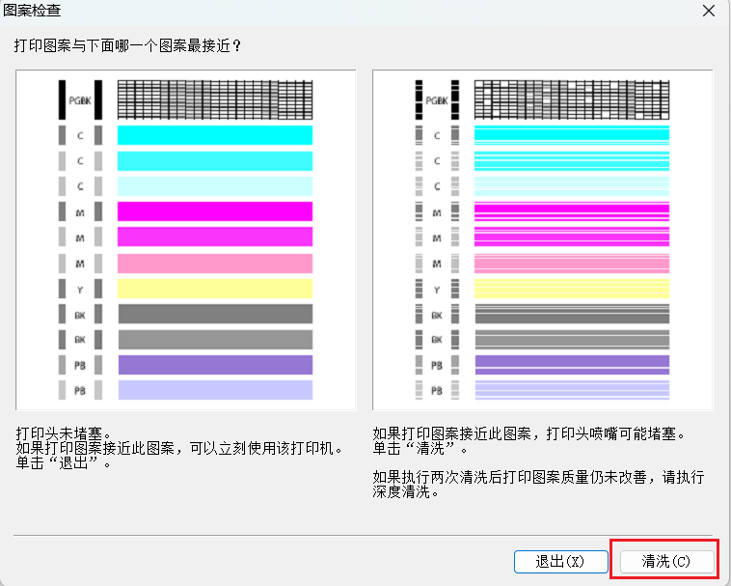Screen dimensions: 731x586
Task: Click the solid yellow Y bar in left pattern
Action: click(x=214, y=289)
